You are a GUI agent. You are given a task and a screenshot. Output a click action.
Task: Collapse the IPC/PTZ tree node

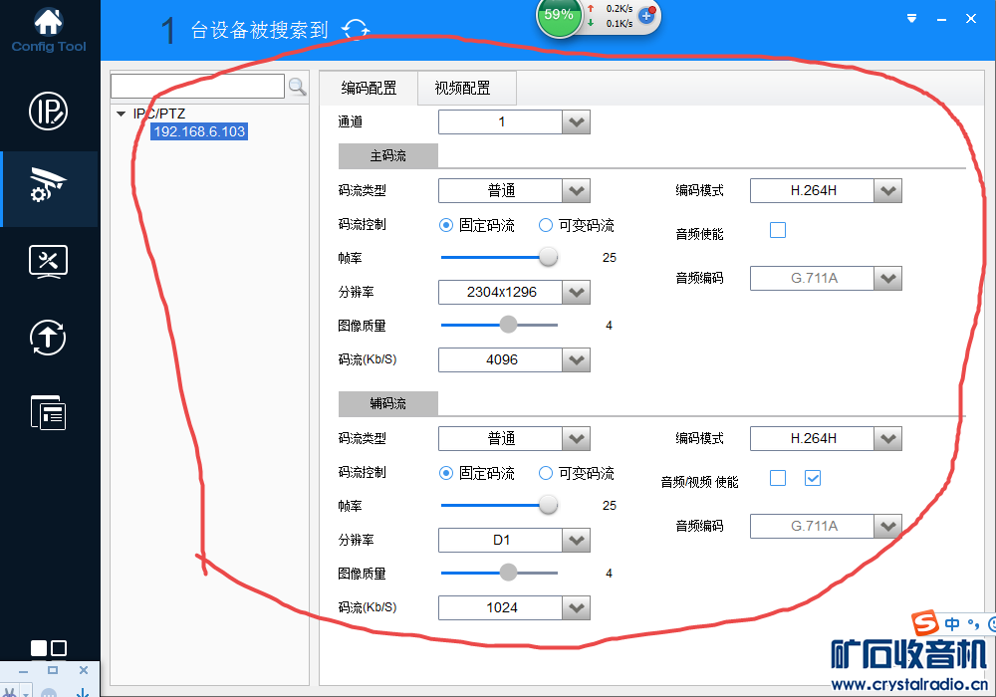pyautogui.click(x=121, y=115)
